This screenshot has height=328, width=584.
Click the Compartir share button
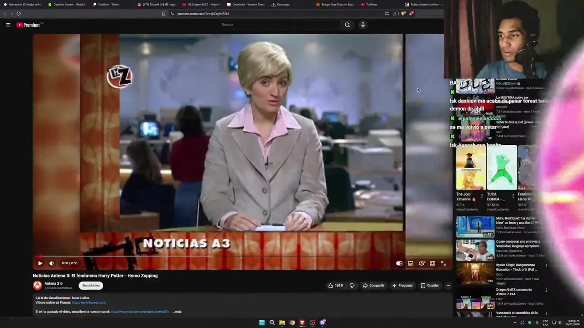coord(373,286)
